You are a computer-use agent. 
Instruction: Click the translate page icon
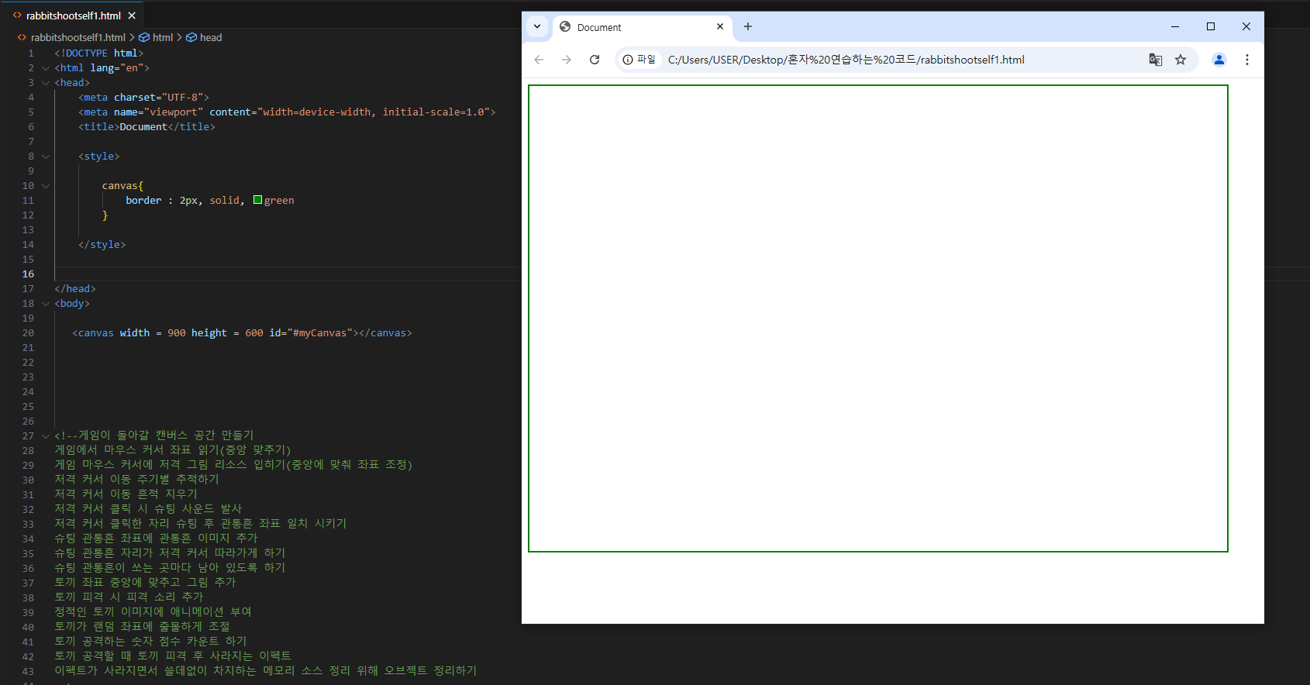pos(1156,60)
